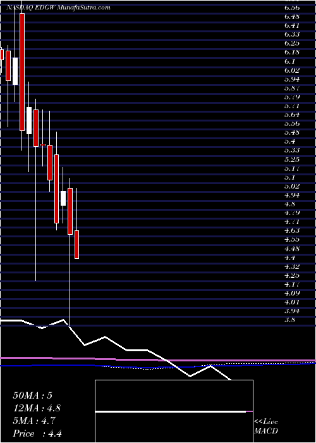This screenshot has height=443, width=316.
Task: Click the 5.71 price axis label
Action: pos(292,106)
